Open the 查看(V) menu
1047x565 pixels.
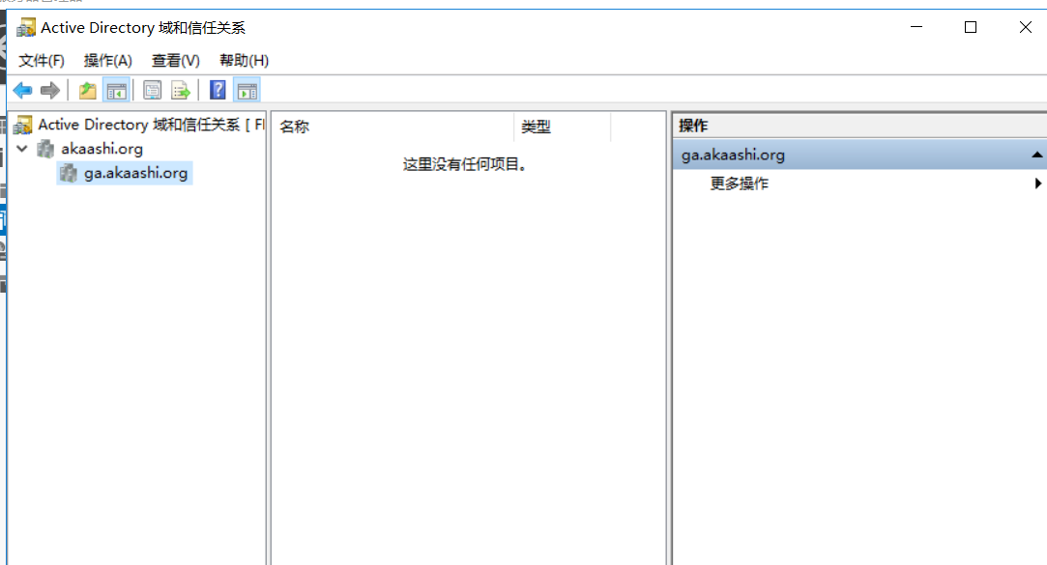click(176, 61)
